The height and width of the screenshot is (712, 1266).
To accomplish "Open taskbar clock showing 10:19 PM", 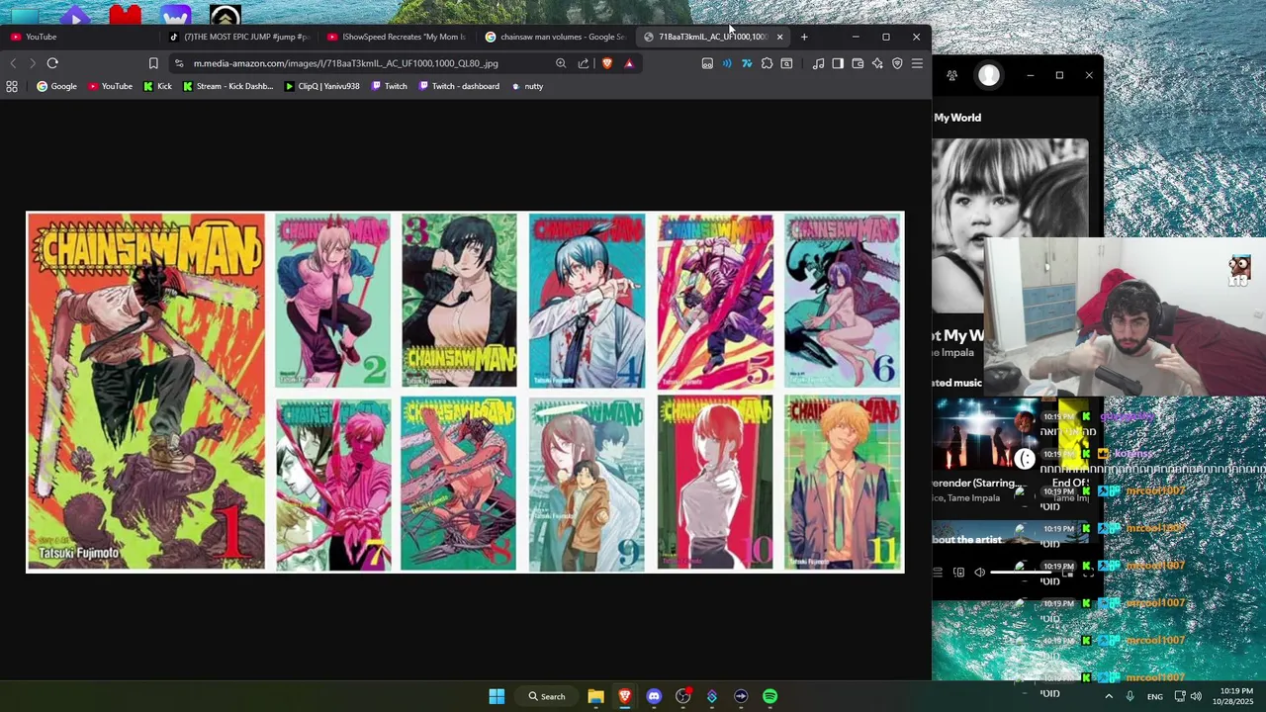I will pos(1233,696).
